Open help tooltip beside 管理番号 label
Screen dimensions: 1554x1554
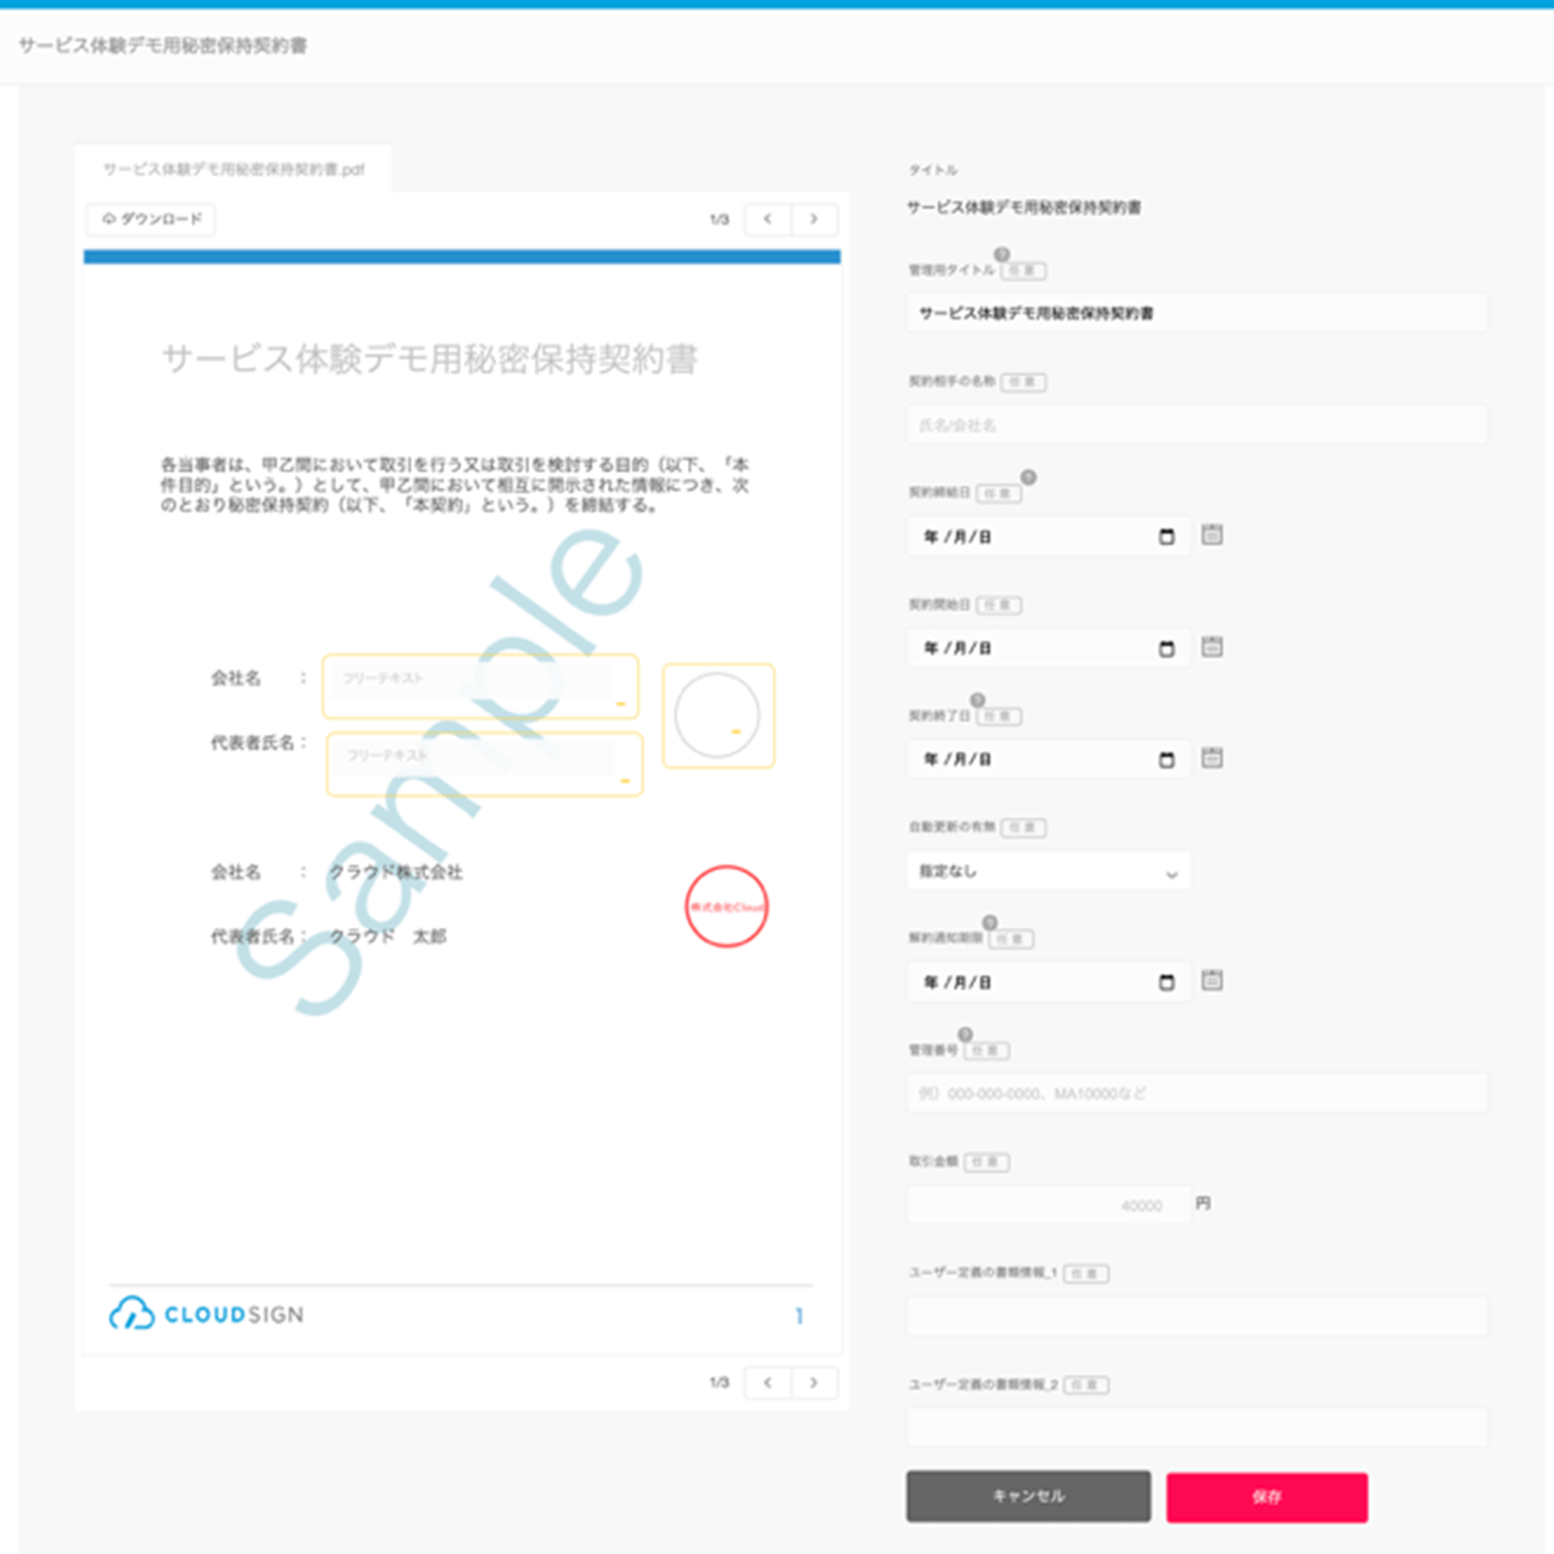pyautogui.click(x=965, y=1034)
